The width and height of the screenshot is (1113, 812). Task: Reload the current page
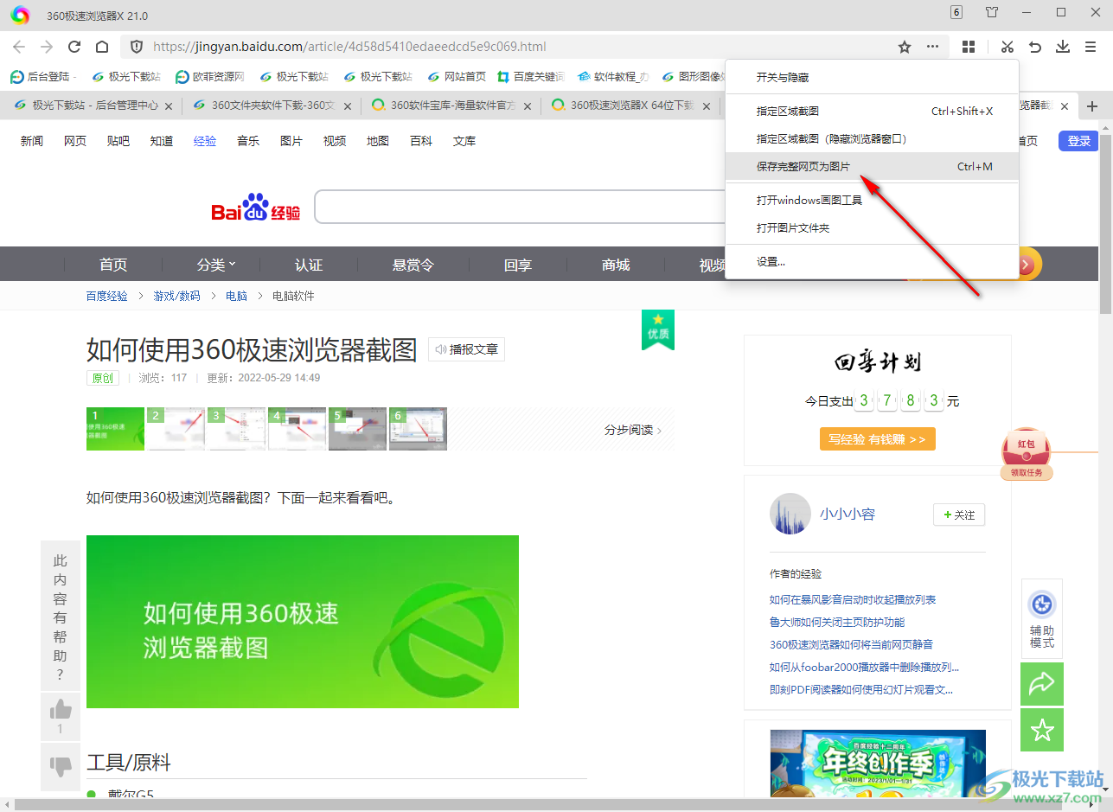[74, 47]
